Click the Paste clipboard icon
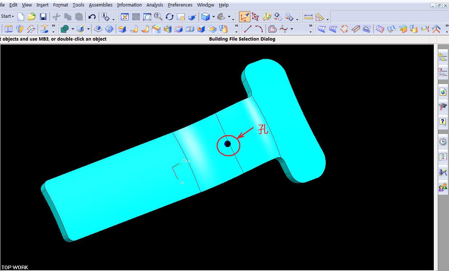Viewport: 449px width, 271px height. [79, 17]
